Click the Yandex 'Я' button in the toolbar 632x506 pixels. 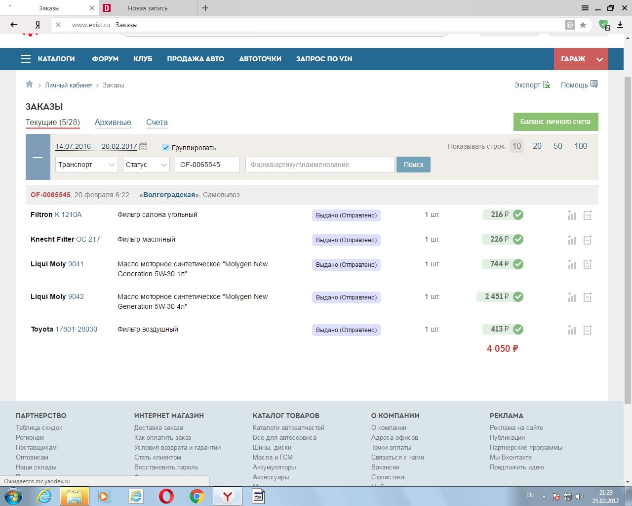(x=38, y=25)
